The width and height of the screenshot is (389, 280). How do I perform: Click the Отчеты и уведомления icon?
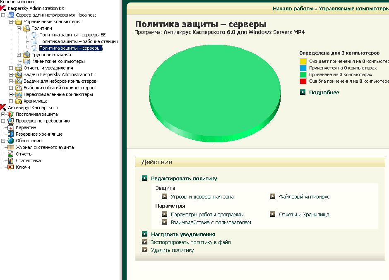[x=19, y=68]
